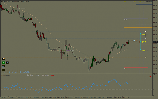Click the 1.16985 price scale label
158x99 pixels.
[155, 5]
